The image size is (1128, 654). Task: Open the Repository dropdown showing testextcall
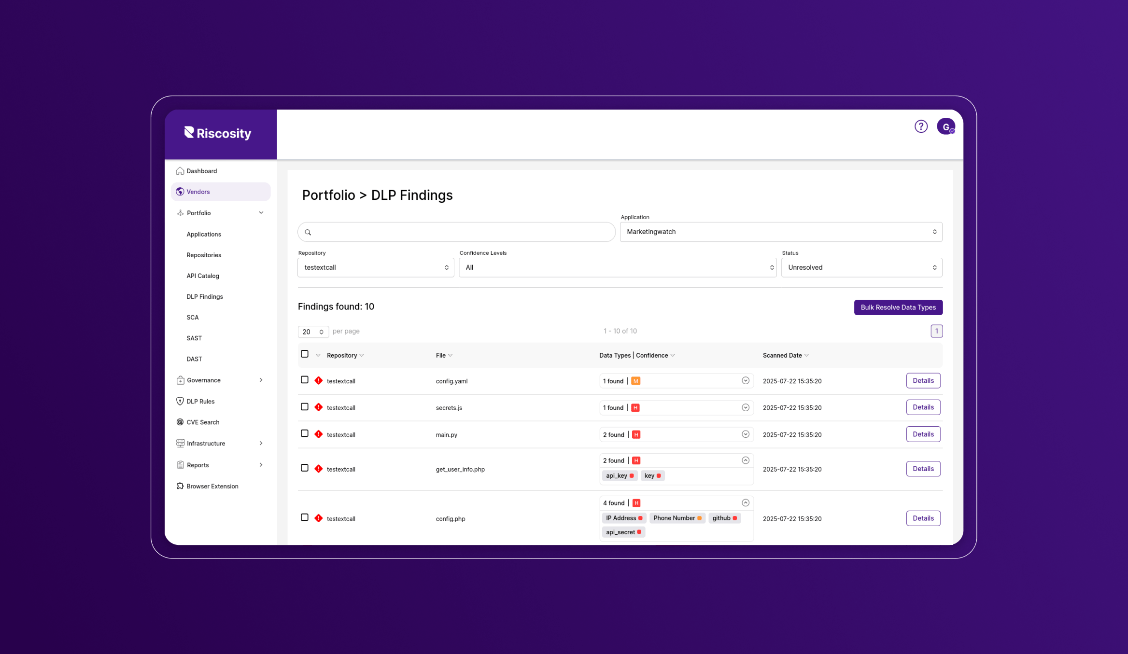click(x=376, y=267)
